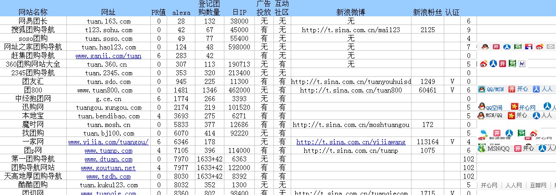Select the 广告投放 column header
Viewport: 556px width, 195px height.
point(264,8)
